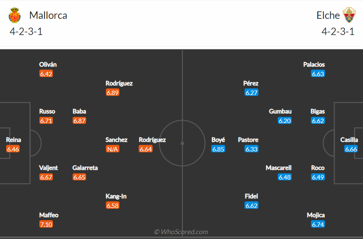This screenshot has width=363, height=239.
Task: Select Maffeo's 7.10 rating badge
Action: click(x=46, y=224)
